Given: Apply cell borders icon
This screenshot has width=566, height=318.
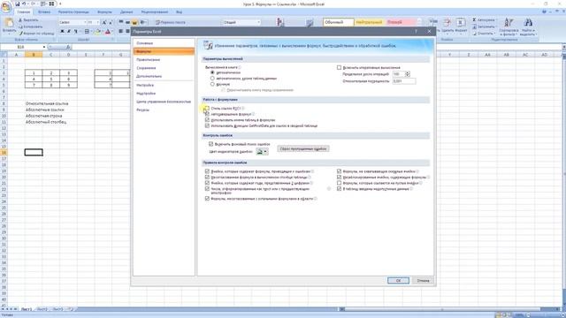Looking at the screenshot, I should [x=87, y=32].
